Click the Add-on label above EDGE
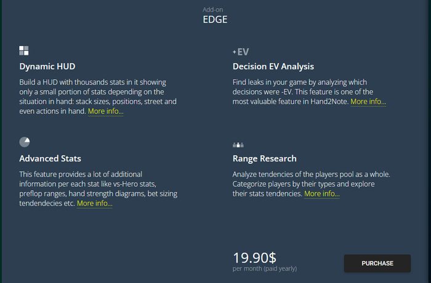 pyautogui.click(x=213, y=10)
